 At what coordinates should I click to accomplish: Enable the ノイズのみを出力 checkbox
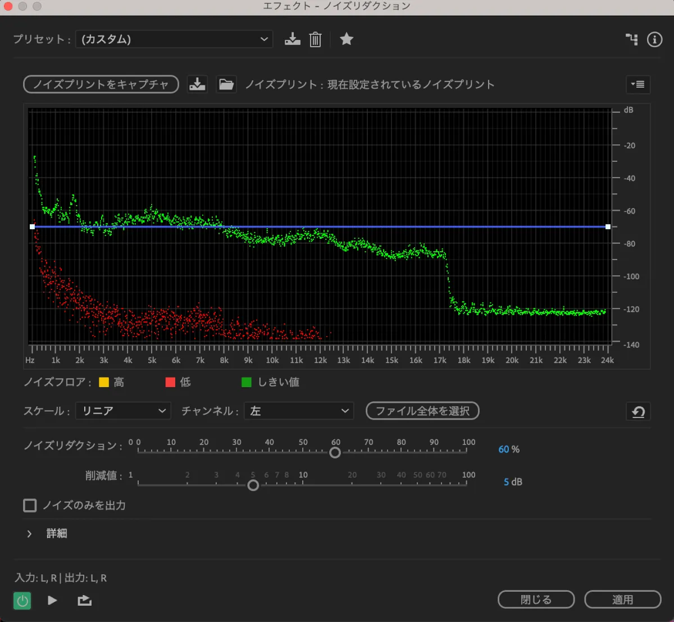pos(30,505)
